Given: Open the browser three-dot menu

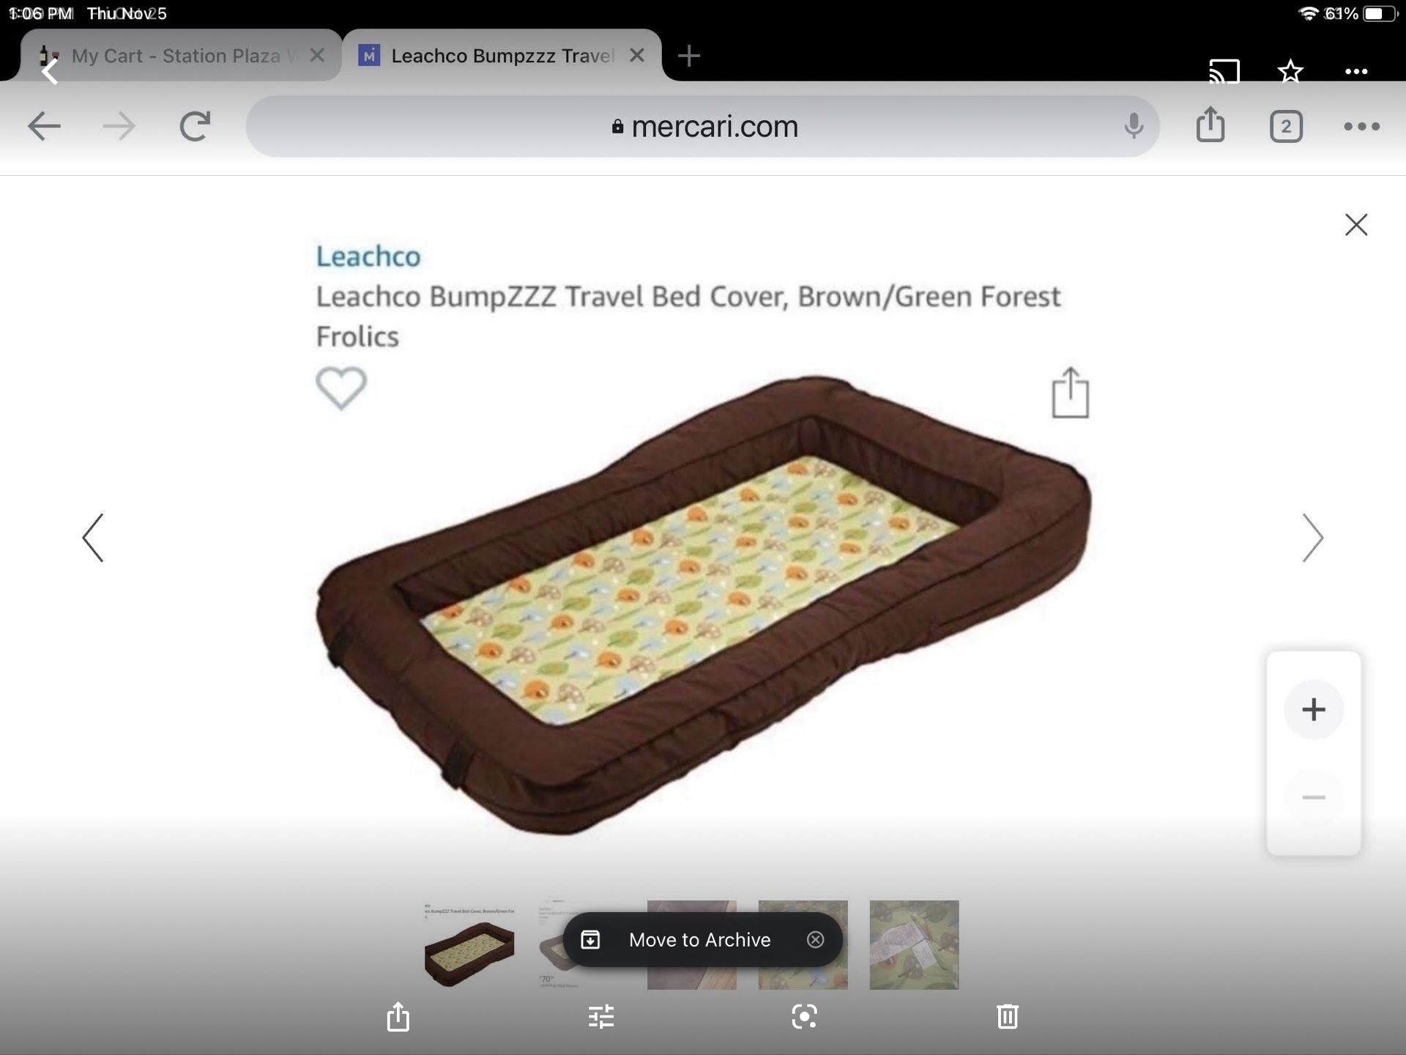Looking at the screenshot, I should pyautogui.click(x=1362, y=126).
